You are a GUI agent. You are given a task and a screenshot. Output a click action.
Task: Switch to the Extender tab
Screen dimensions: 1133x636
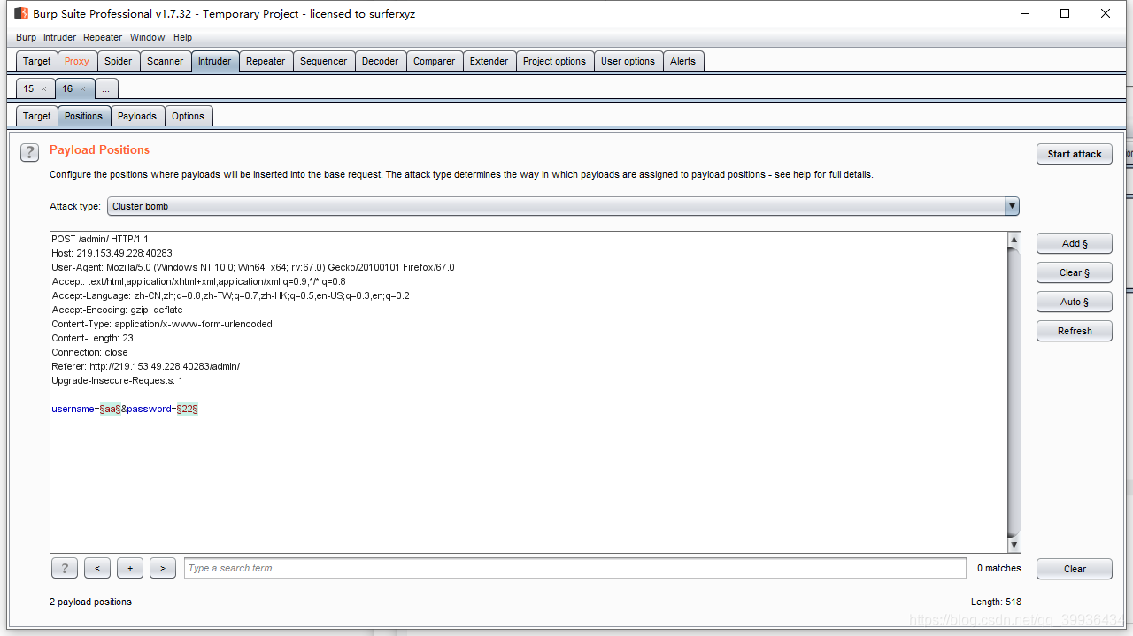click(489, 61)
